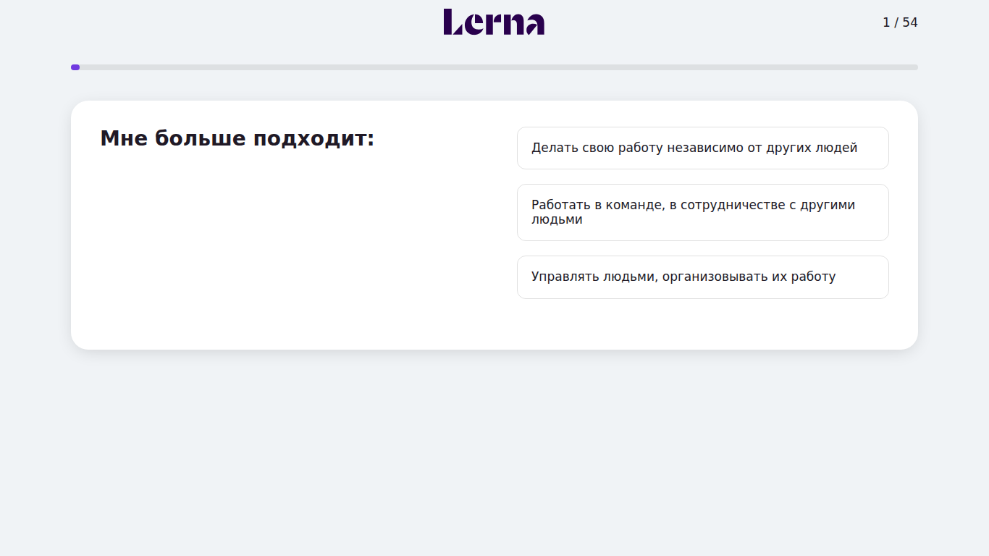Pick 'Управлять людьми, организовывать их работу'
The image size is (989, 556).
click(x=702, y=277)
